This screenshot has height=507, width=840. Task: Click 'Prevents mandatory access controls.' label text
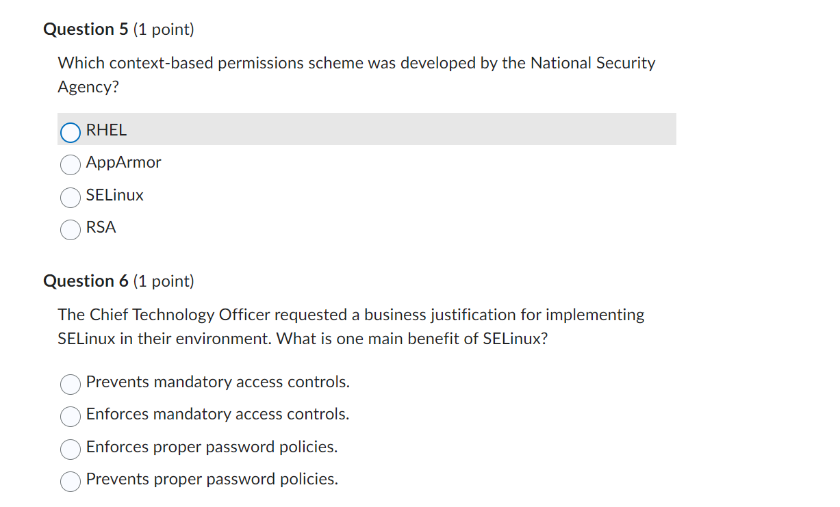[218, 382]
